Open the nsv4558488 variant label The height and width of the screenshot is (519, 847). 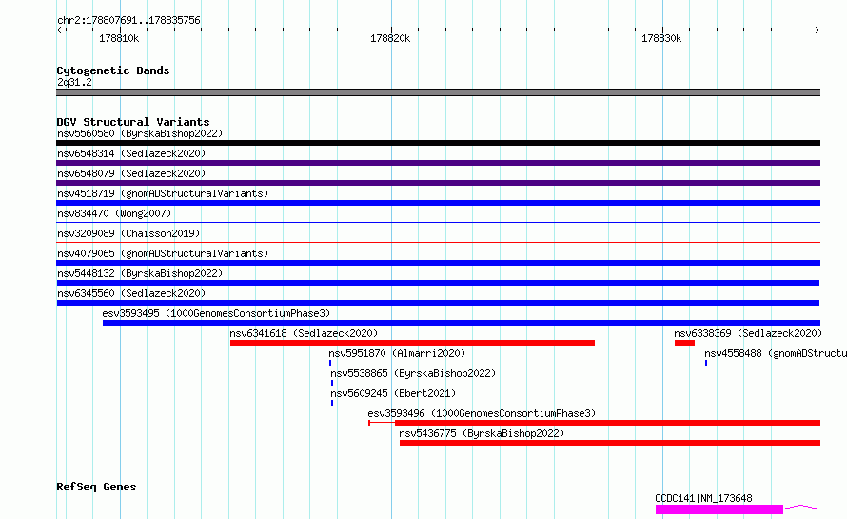point(776,353)
